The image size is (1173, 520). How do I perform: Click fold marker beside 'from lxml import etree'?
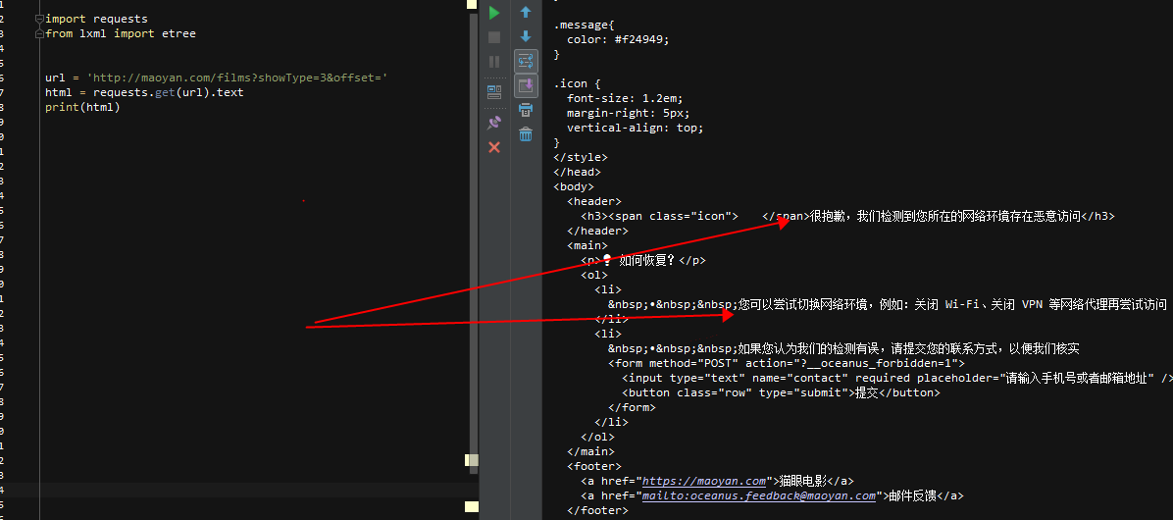(x=39, y=33)
